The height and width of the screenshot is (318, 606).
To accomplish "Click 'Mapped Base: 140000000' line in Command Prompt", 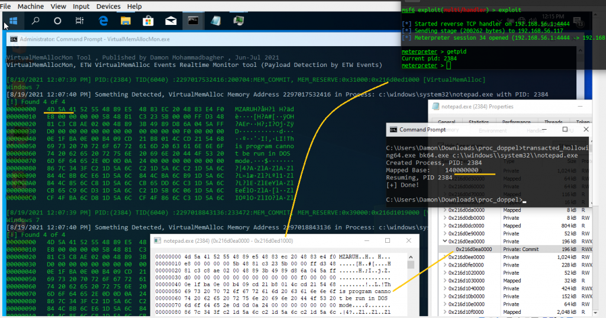I will point(432,170).
